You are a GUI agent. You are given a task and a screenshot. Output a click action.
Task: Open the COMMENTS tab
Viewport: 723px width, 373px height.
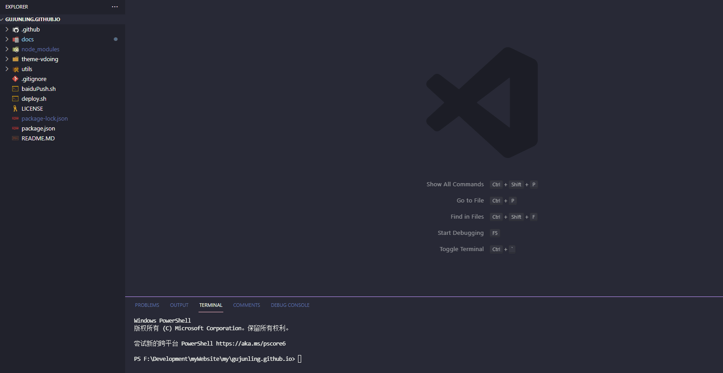pyautogui.click(x=247, y=305)
